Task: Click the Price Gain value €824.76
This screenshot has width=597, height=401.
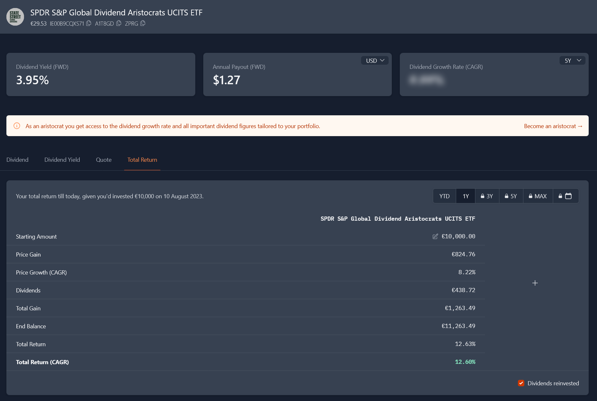Action: (x=463, y=254)
